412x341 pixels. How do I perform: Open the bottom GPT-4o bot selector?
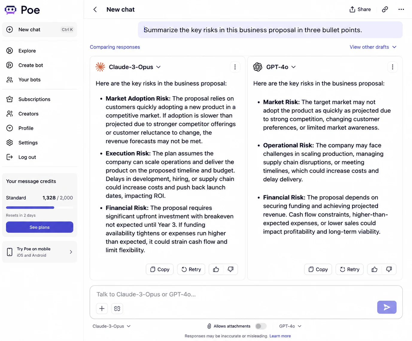tap(290, 326)
